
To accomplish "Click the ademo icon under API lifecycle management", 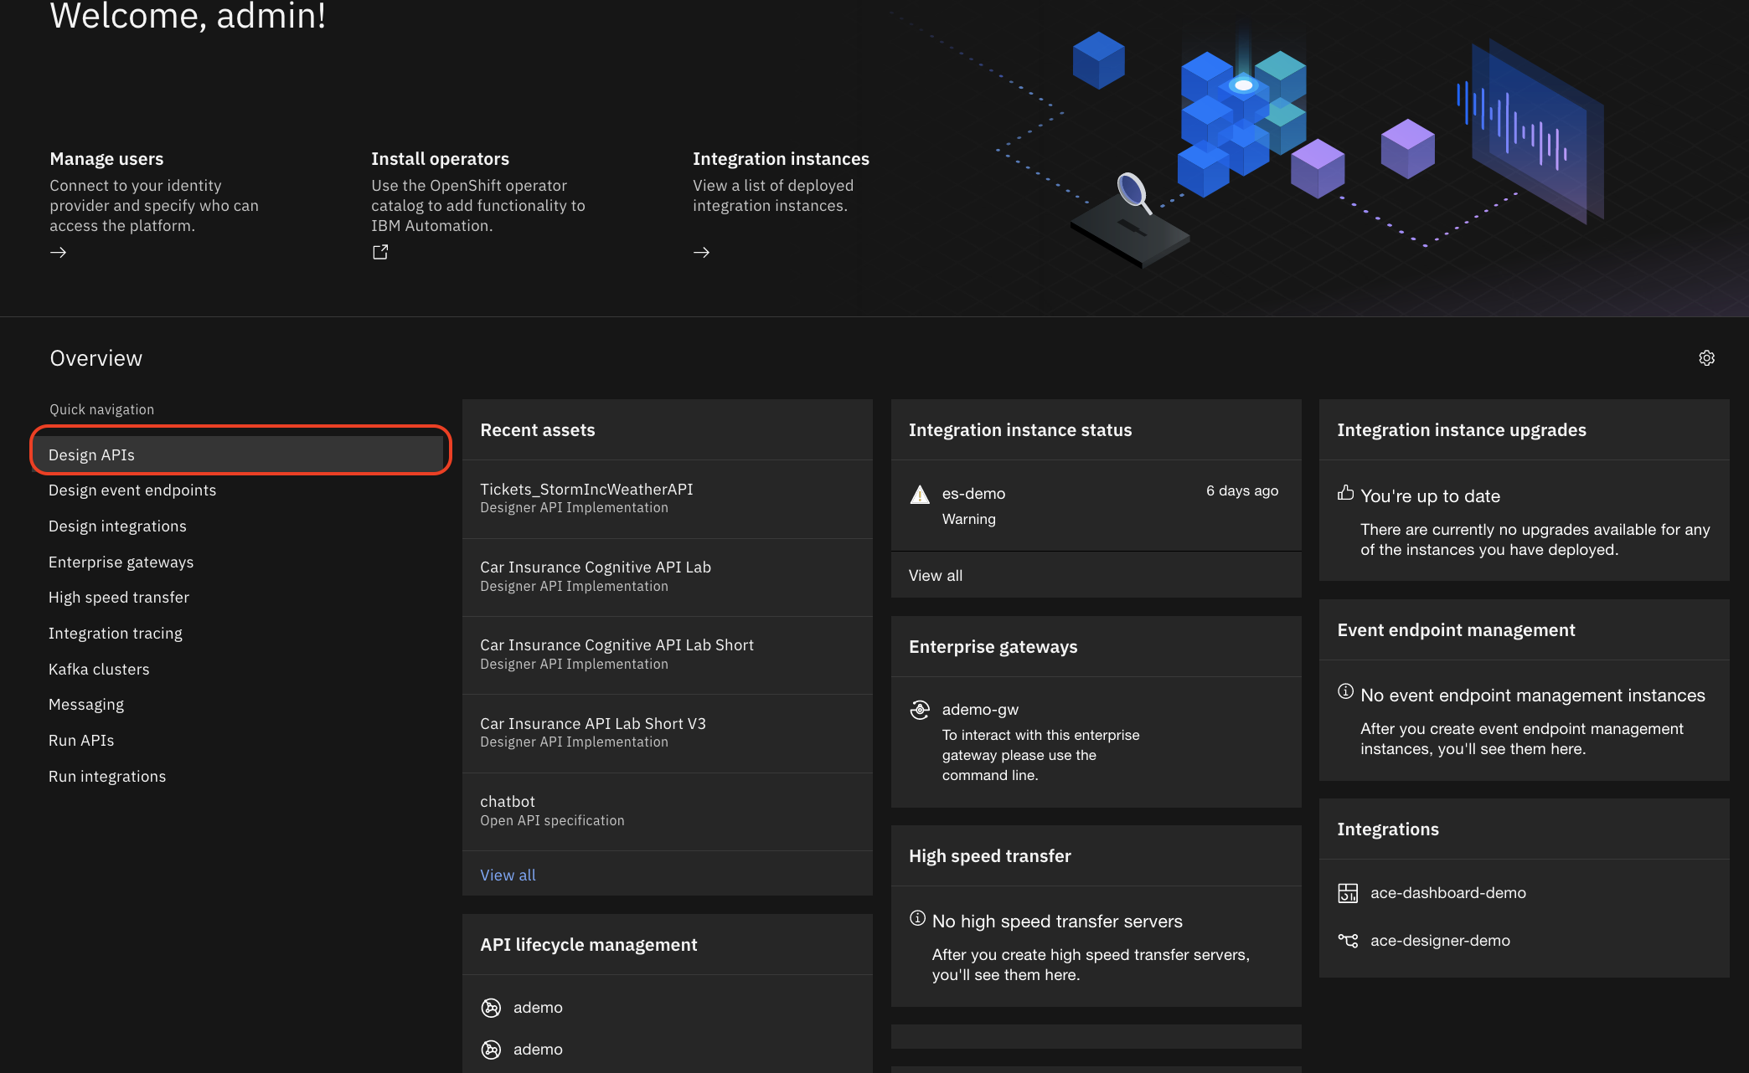I will (x=491, y=1007).
